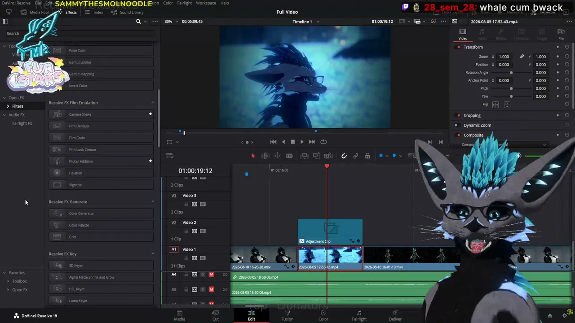Collapse the Resolve FX Key group
Screen dimensions: 575x323
coord(152,254)
